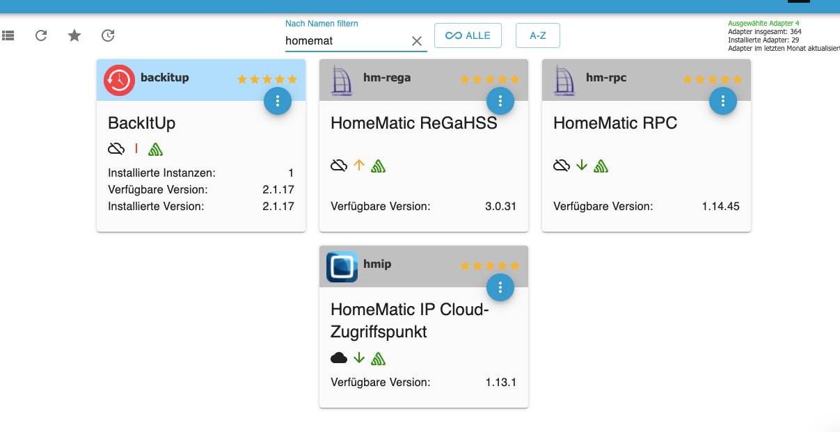Click the recently updated clock icon
Screen dimensions: 840x432
coord(108,35)
